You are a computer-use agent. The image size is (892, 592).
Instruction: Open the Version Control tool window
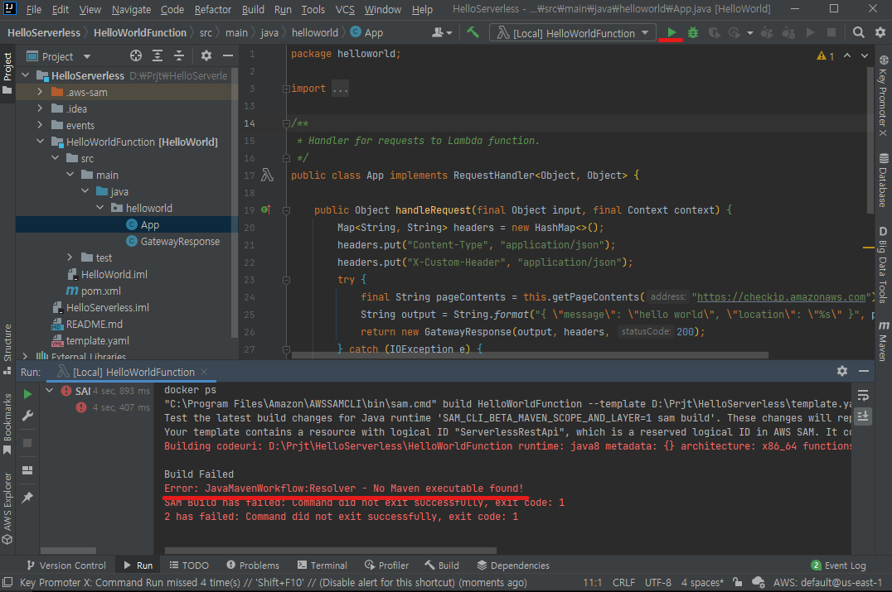(66, 566)
